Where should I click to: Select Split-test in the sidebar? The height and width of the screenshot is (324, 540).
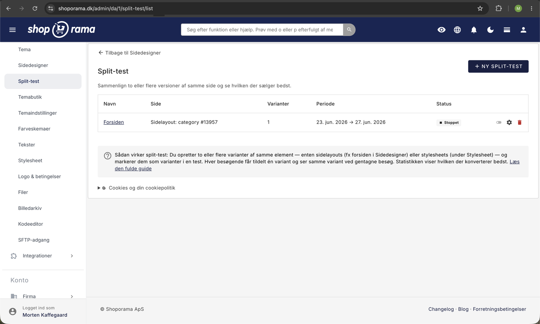(x=43, y=81)
